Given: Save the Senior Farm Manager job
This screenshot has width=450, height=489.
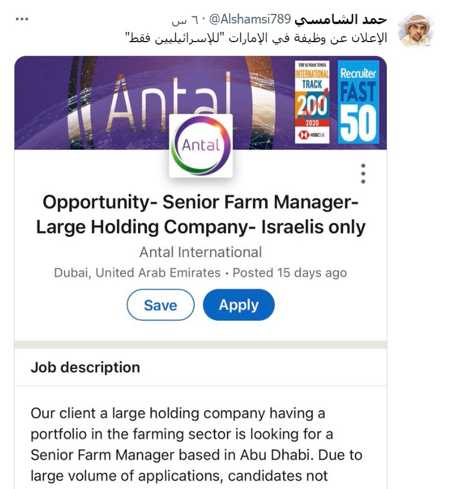Looking at the screenshot, I should coord(160,305).
